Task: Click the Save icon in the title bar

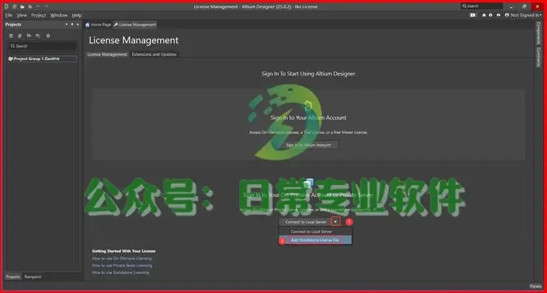Action: tap(14, 7)
